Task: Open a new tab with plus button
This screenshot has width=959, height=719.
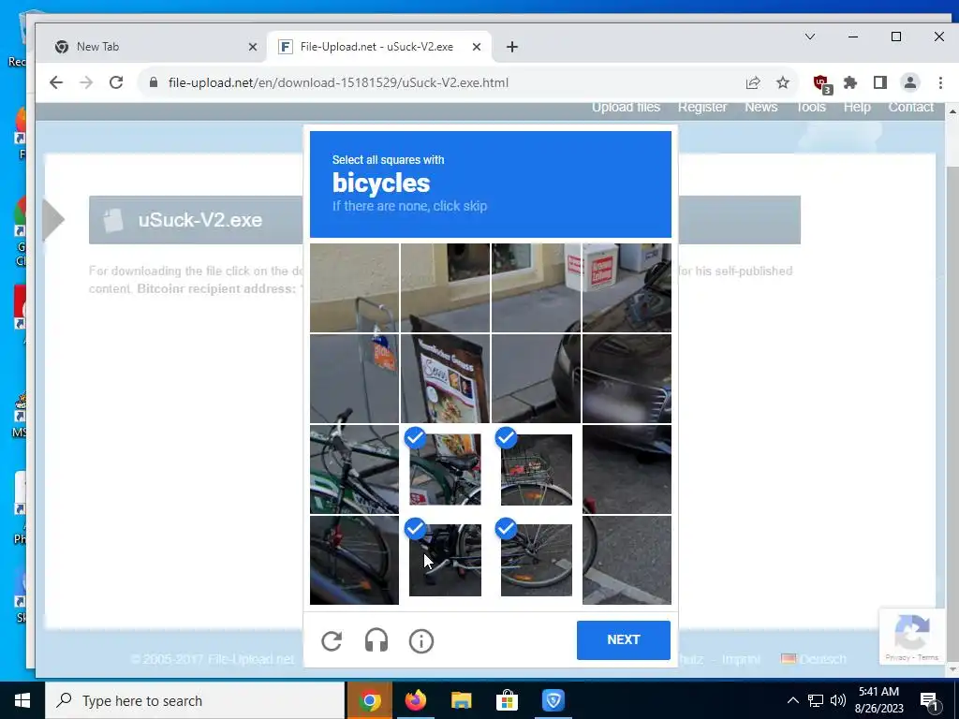Action: pyautogui.click(x=512, y=47)
